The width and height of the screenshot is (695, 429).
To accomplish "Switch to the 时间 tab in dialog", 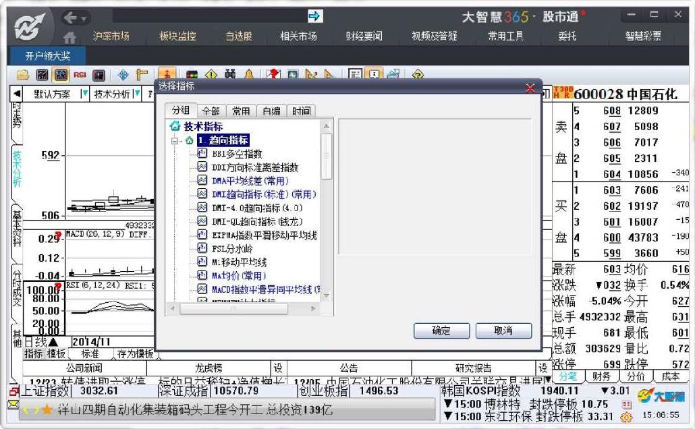I will coord(302,111).
